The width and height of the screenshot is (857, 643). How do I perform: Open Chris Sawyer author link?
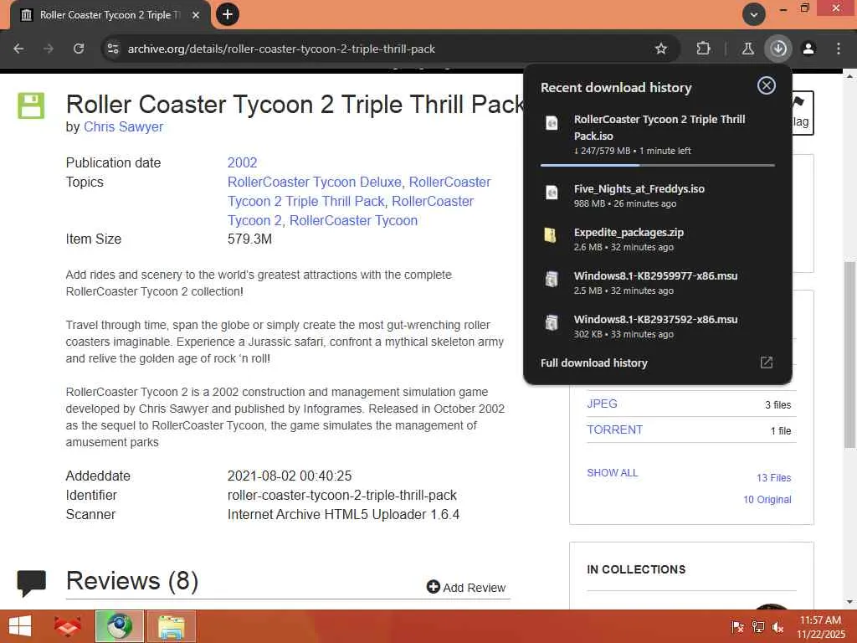point(124,126)
